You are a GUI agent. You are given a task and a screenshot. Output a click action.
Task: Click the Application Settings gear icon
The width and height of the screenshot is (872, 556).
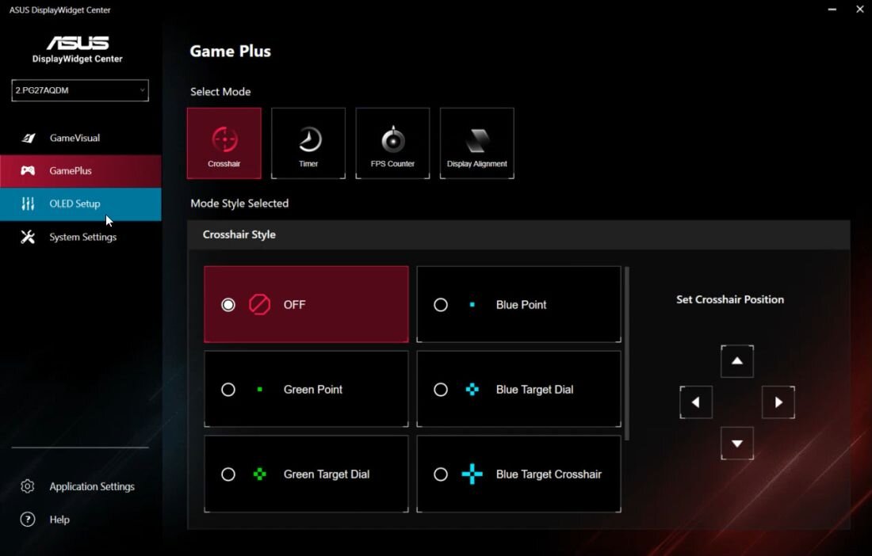27,486
